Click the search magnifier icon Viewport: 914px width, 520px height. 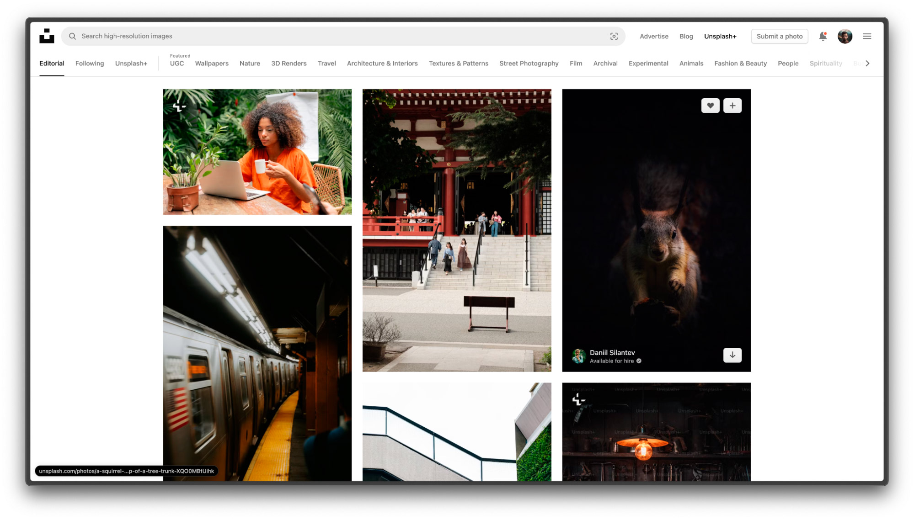(72, 36)
